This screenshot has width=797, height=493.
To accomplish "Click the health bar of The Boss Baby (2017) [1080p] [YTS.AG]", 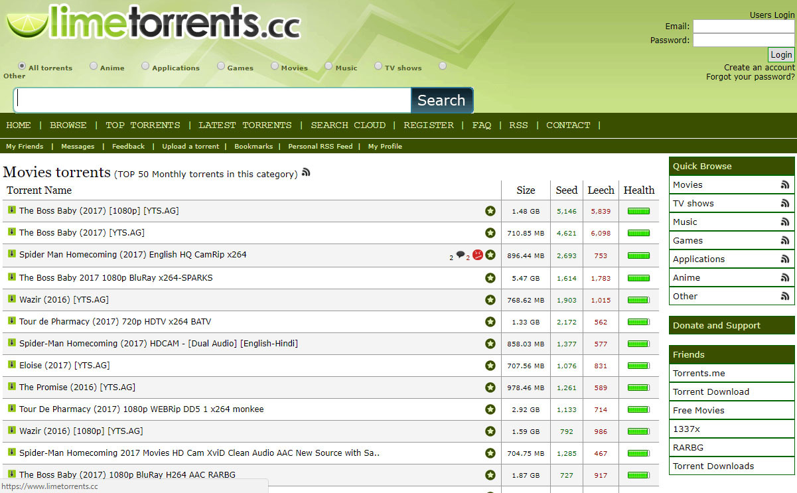I will [638, 212].
